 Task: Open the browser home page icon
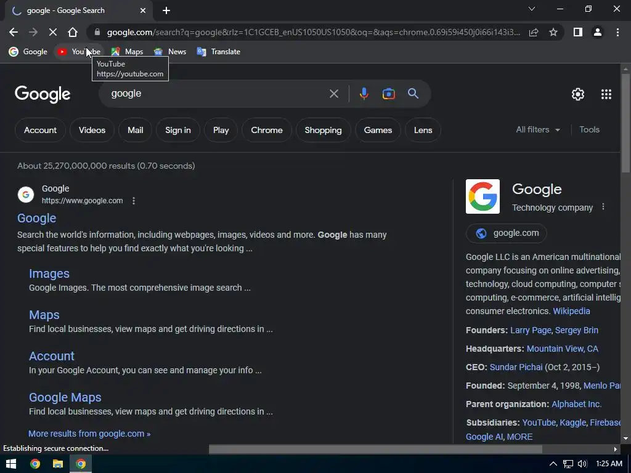click(73, 32)
